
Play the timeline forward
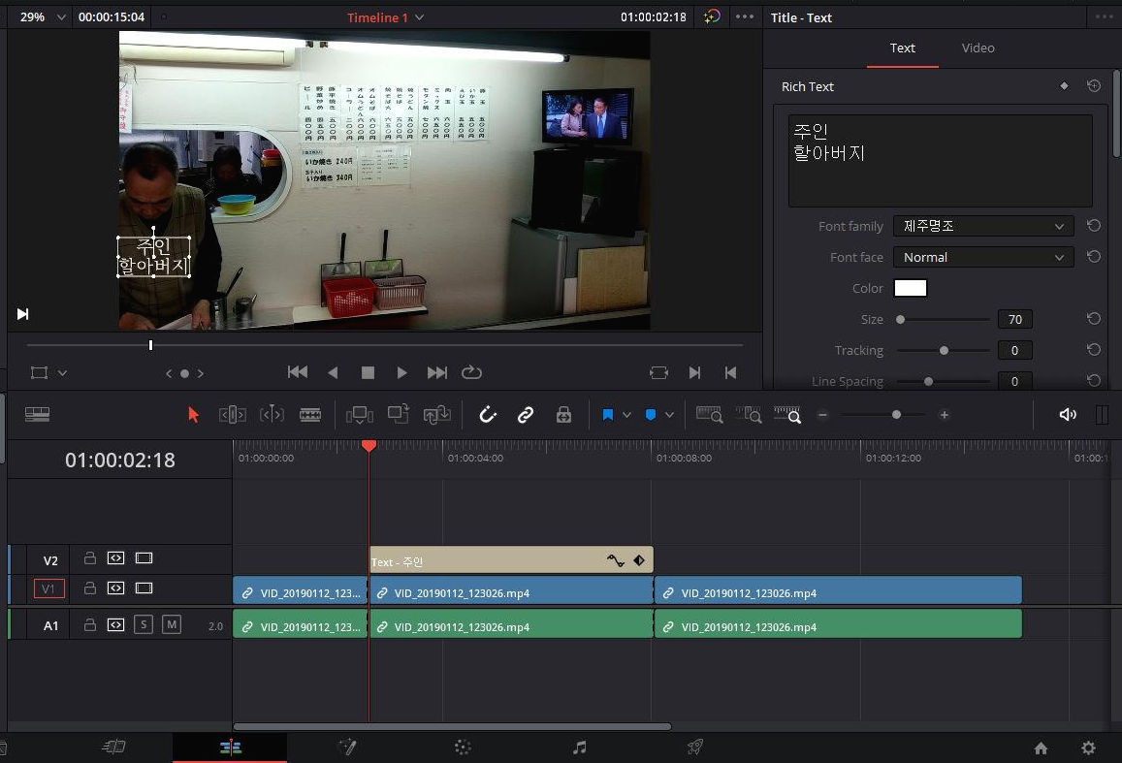[x=402, y=372]
